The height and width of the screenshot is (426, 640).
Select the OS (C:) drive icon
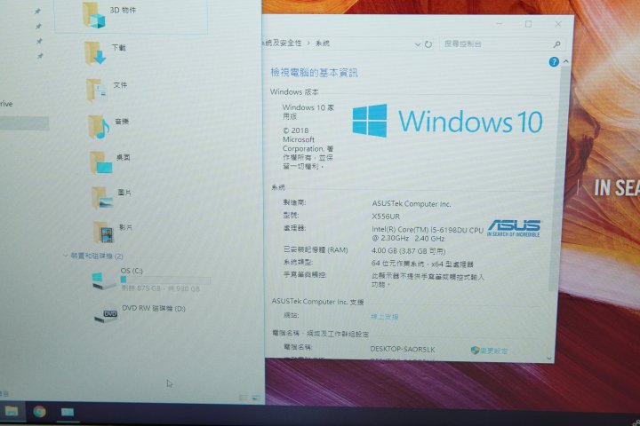(104, 280)
